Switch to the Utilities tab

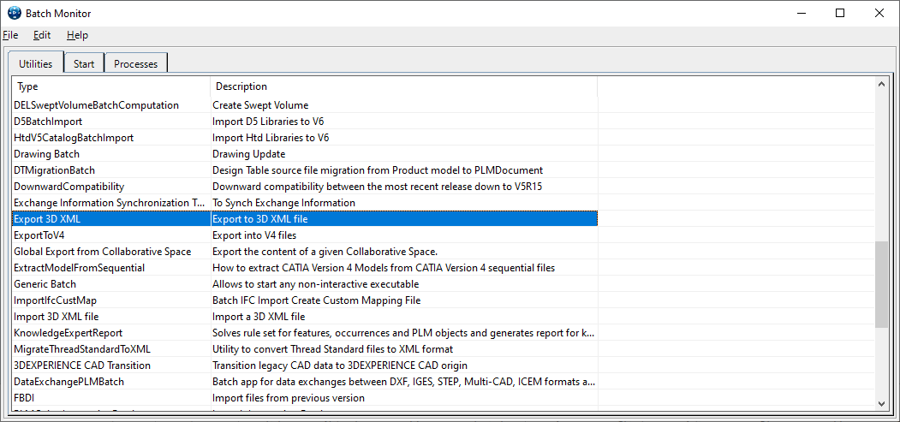(36, 63)
